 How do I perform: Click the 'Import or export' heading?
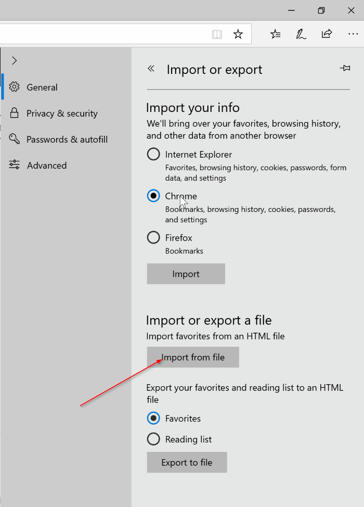[214, 70]
